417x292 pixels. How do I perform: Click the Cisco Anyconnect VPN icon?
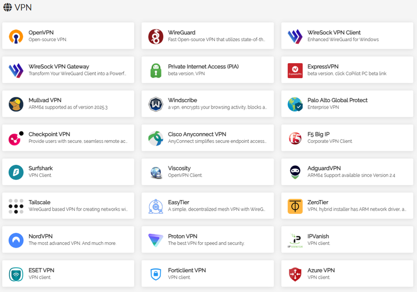click(156, 139)
